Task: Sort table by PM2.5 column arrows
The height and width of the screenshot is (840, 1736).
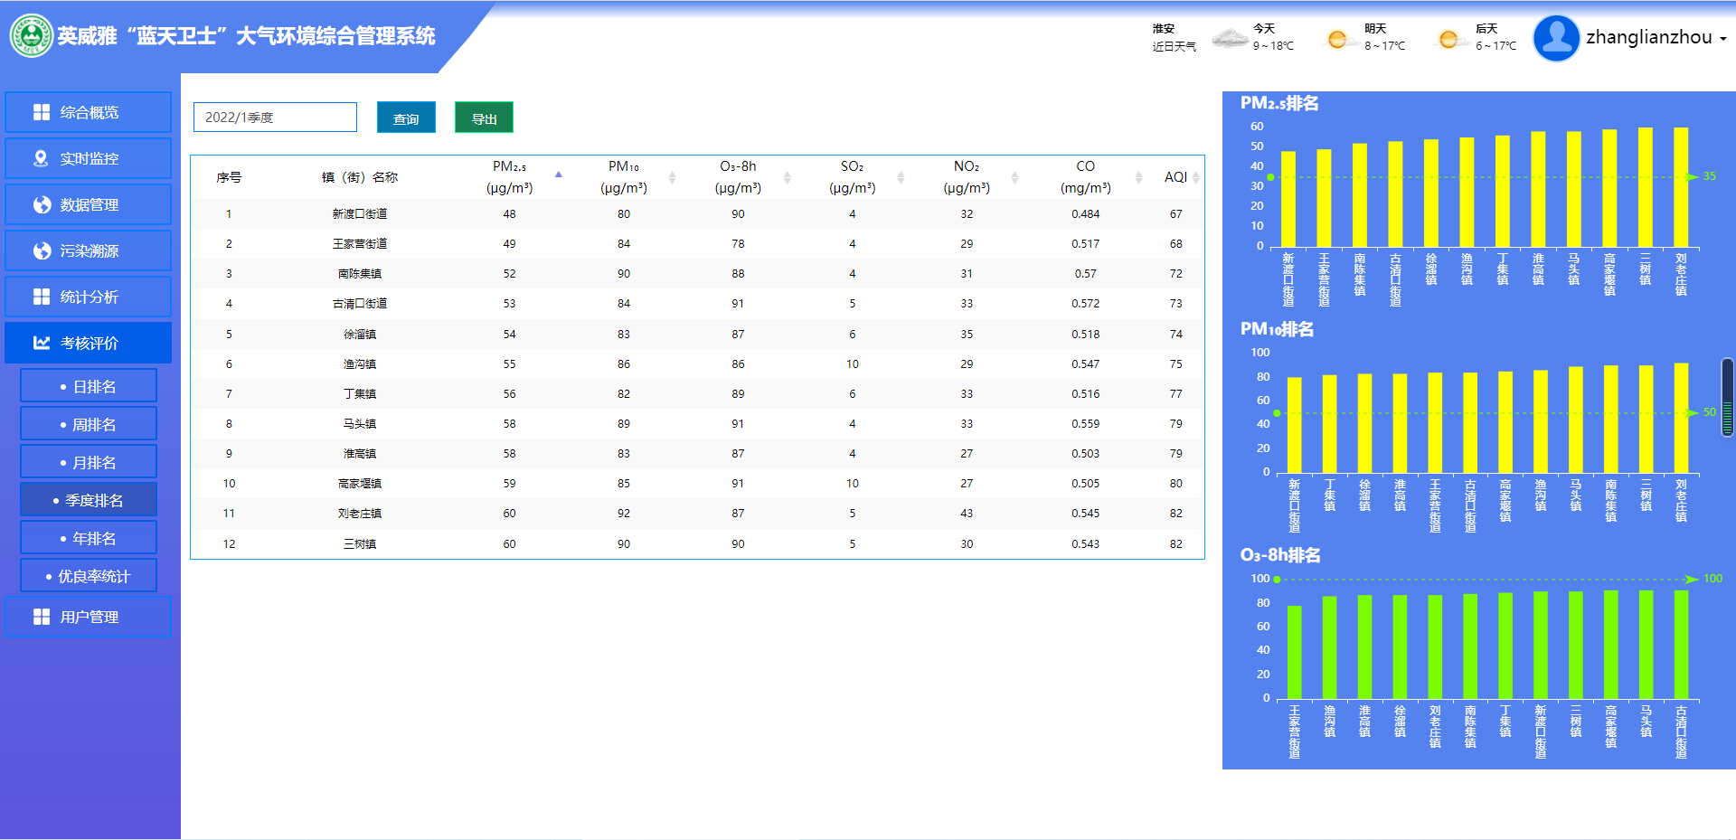Action: (x=558, y=175)
